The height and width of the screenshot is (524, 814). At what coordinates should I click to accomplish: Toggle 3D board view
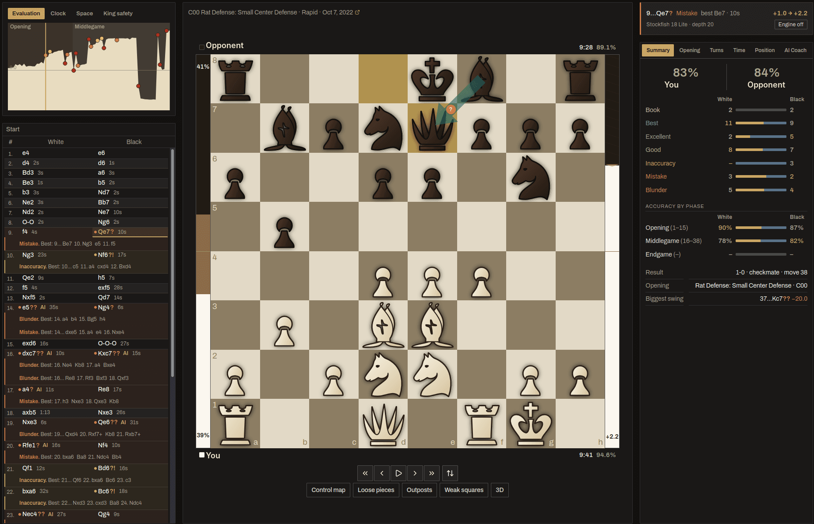500,490
